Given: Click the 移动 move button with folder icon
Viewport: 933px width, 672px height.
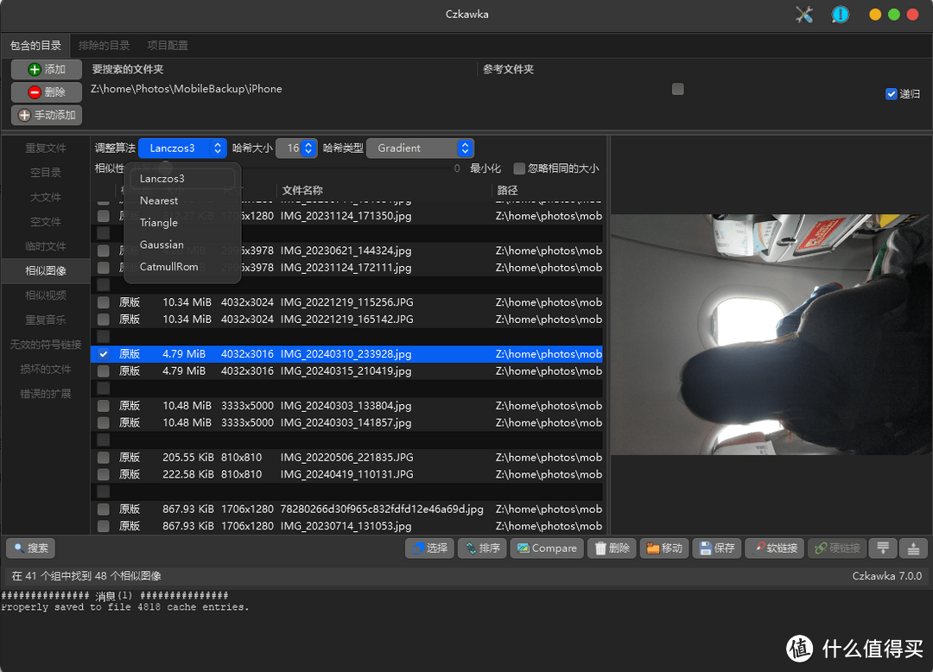Looking at the screenshot, I should (663, 548).
